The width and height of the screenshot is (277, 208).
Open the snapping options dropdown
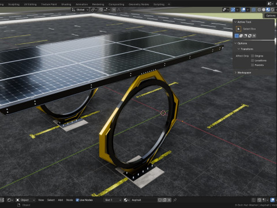107,10
